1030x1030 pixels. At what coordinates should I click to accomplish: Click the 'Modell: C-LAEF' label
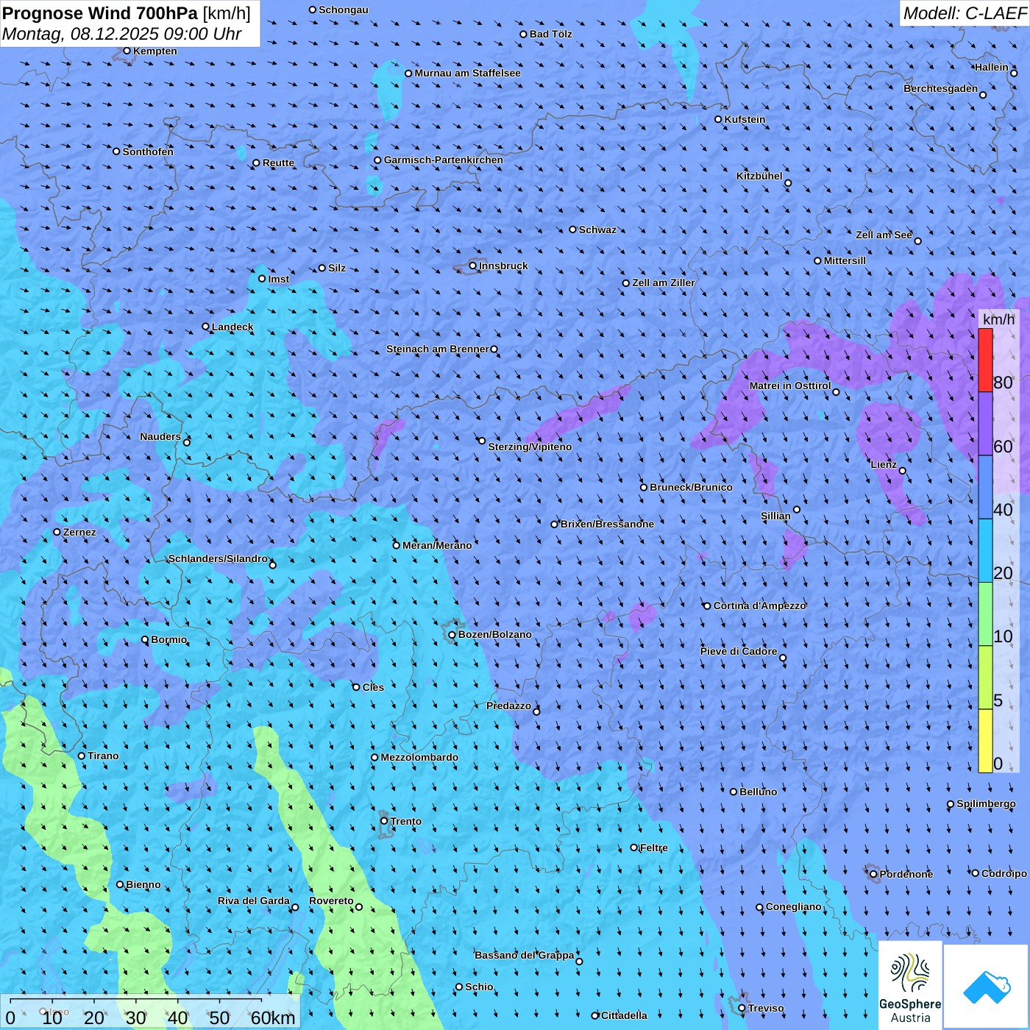965,13
